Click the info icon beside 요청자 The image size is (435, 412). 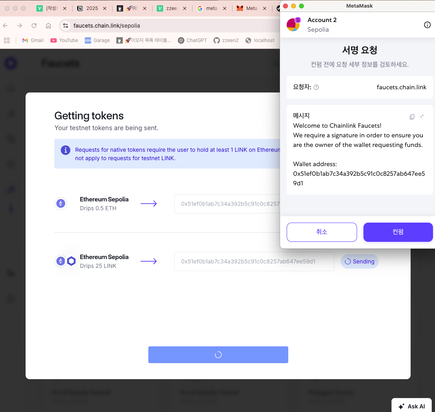click(x=316, y=87)
